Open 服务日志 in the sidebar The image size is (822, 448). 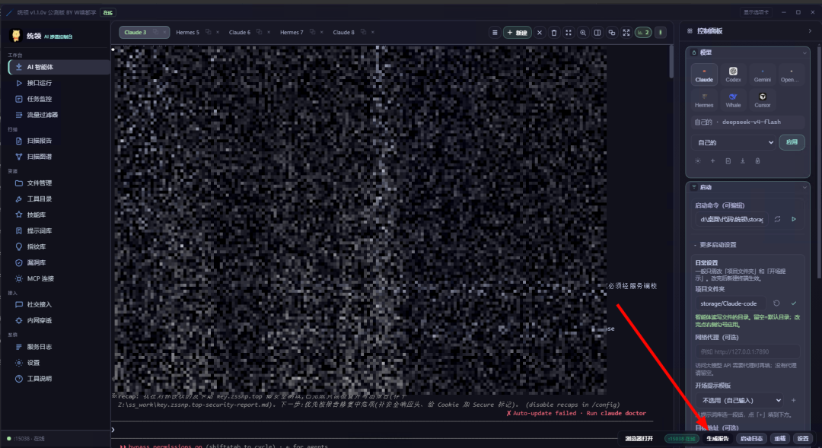59,347
